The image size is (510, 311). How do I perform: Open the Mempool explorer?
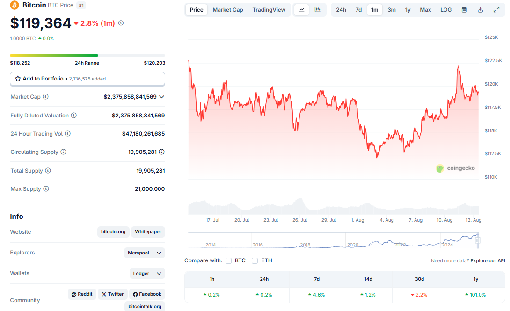pos(138,253)
